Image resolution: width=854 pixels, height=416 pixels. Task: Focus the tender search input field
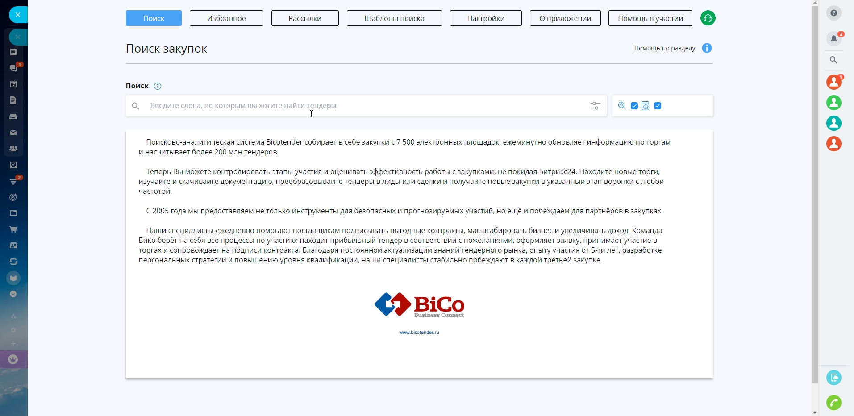[x=366, y=106]
